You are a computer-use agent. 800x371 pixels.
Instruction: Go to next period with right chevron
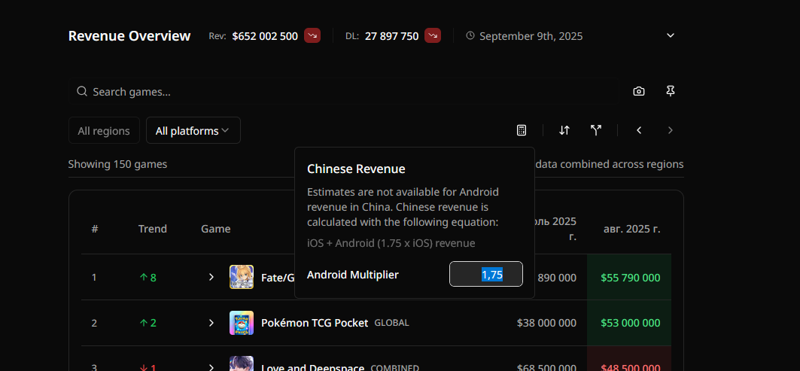click(x=671, y=130)
